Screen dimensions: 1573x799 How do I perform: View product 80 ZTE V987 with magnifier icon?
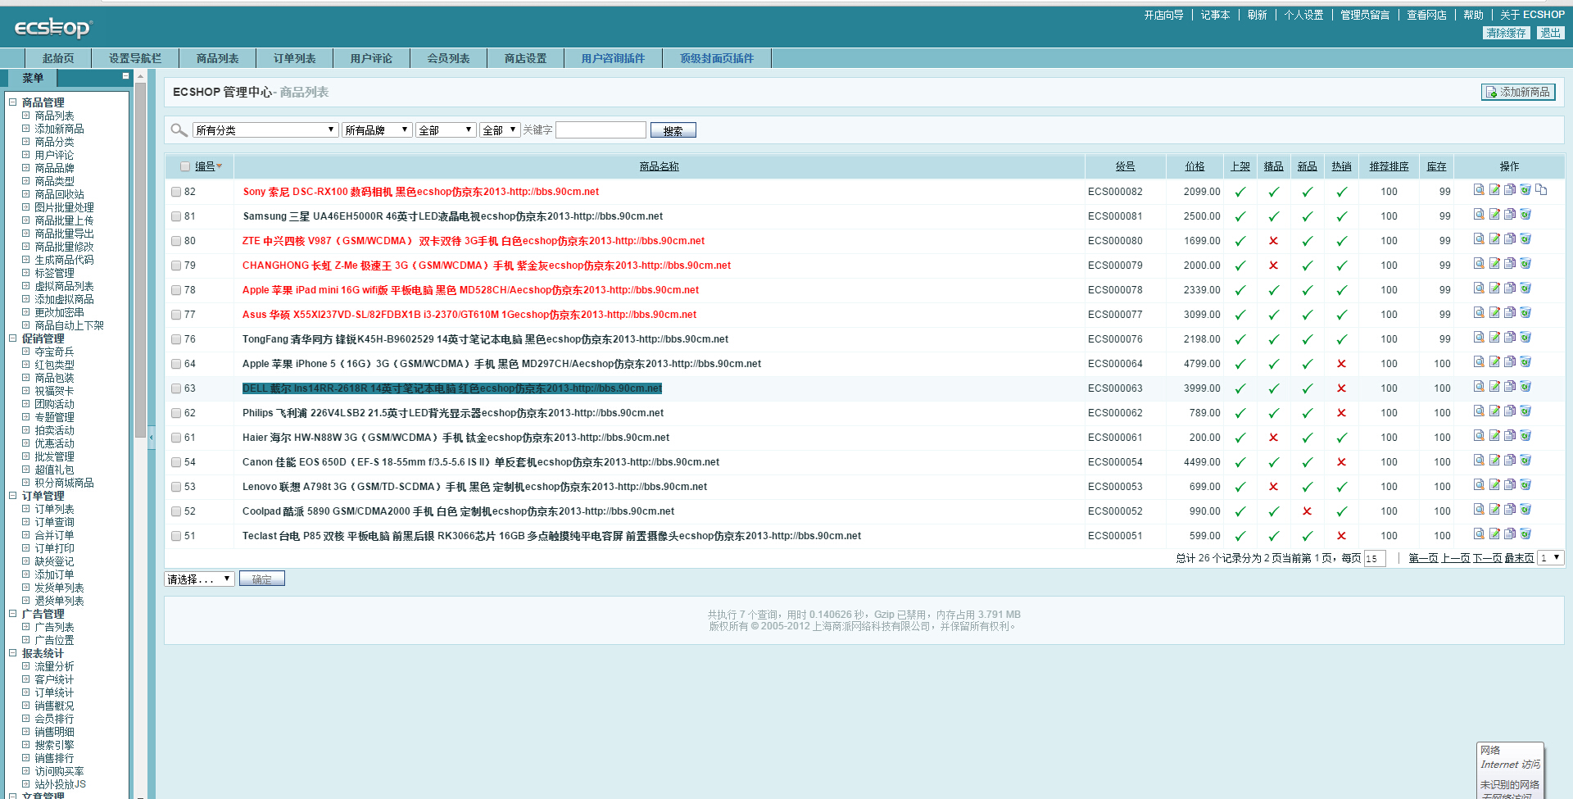coord(1479,238)
